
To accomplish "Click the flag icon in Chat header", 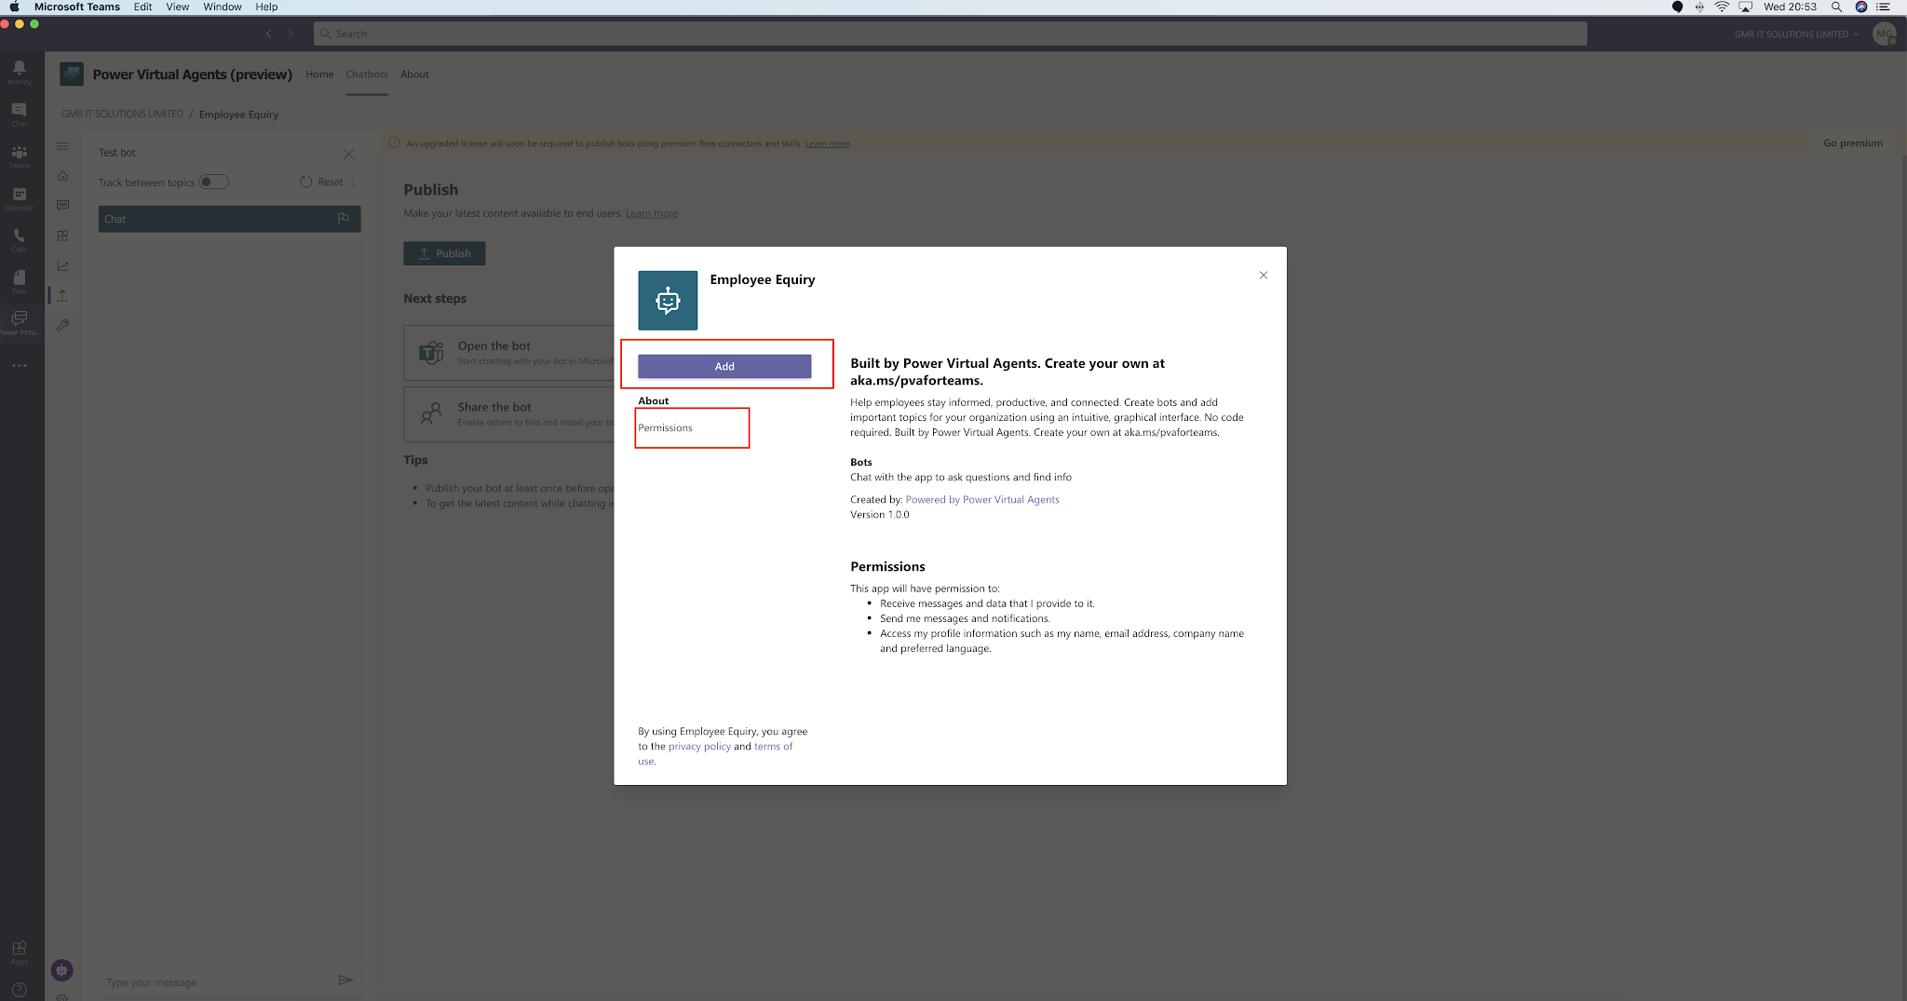I will (x=343, y=219).
